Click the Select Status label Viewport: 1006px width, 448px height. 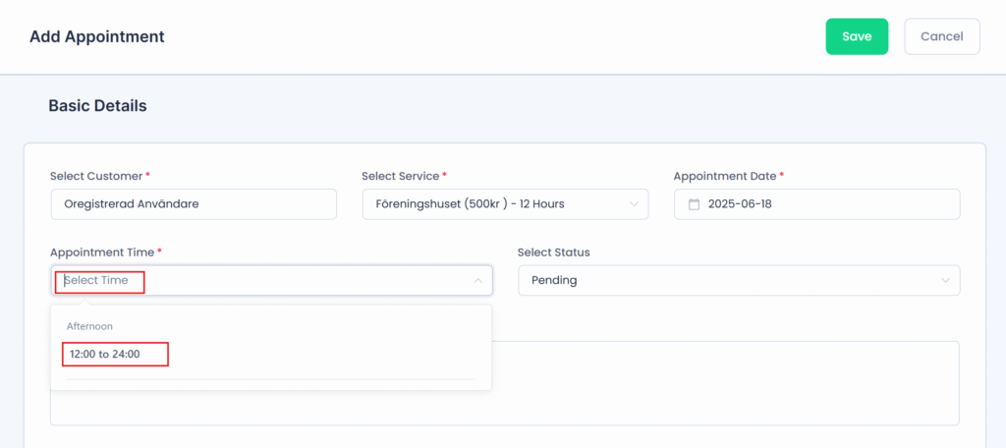[554, 252]
